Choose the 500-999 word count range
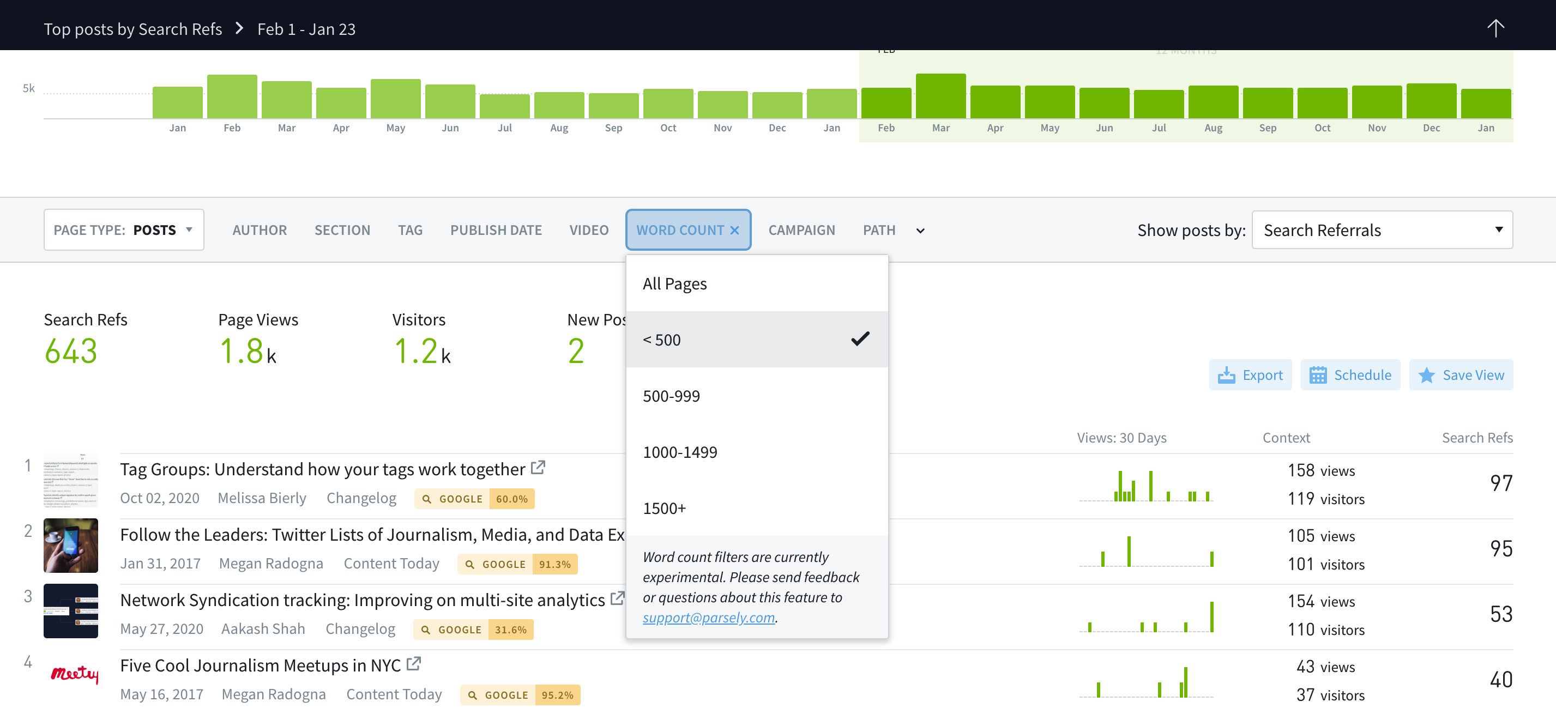The height and width of the screenshot is (714, 1556). [671, 396]
